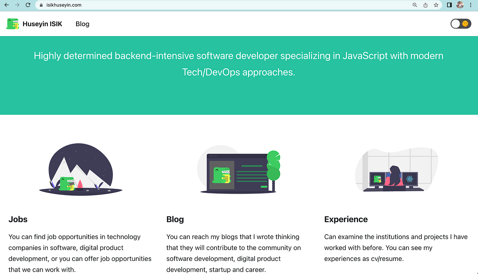
Task: Click the green crocodile mascot logo
Action: (x=12, y=24)
